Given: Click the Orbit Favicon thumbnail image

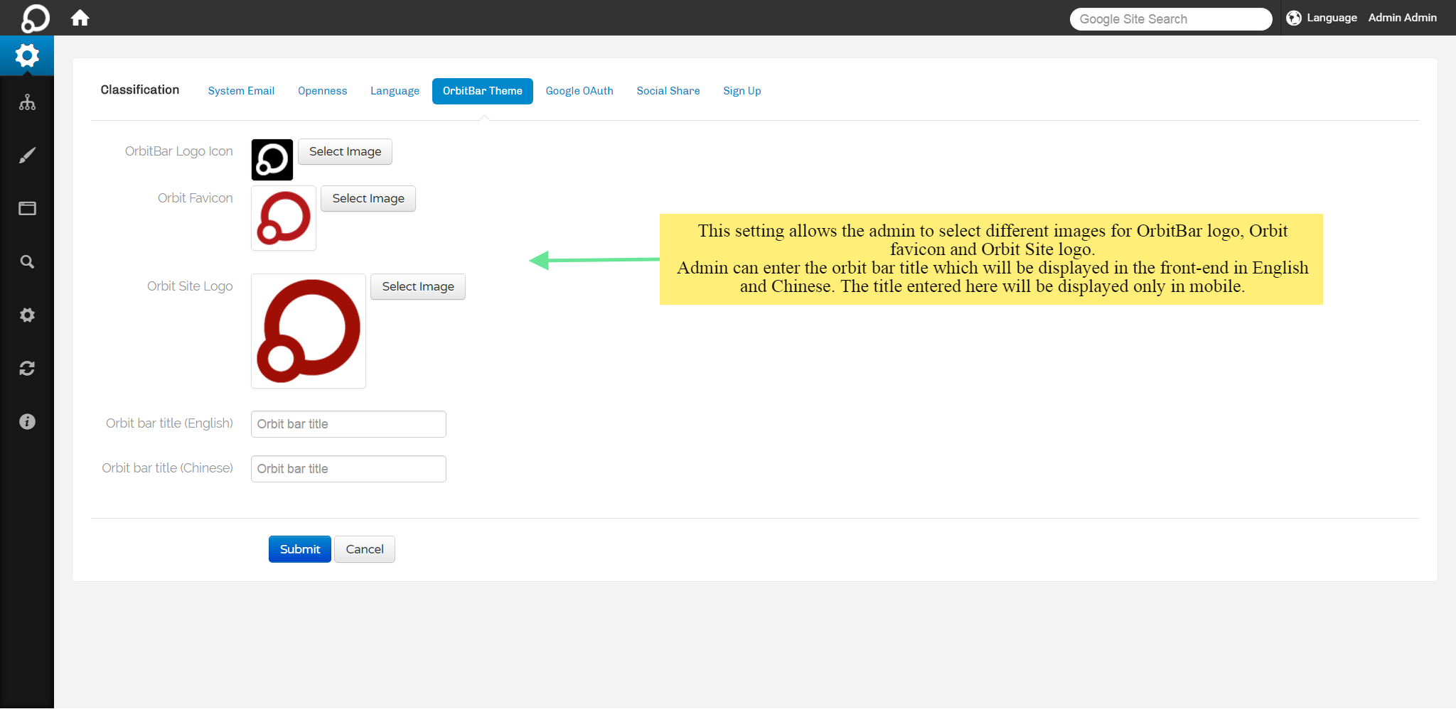Looking at the screenshot, I should click(x=284, y=218).
